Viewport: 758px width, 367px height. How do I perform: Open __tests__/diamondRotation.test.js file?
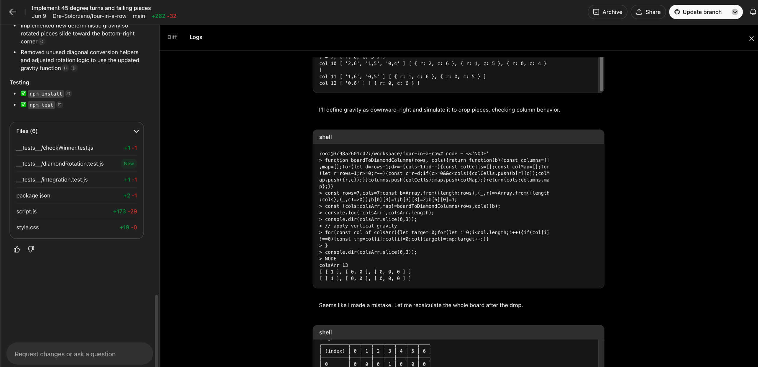pyautogui.click(x=76, y=164)
